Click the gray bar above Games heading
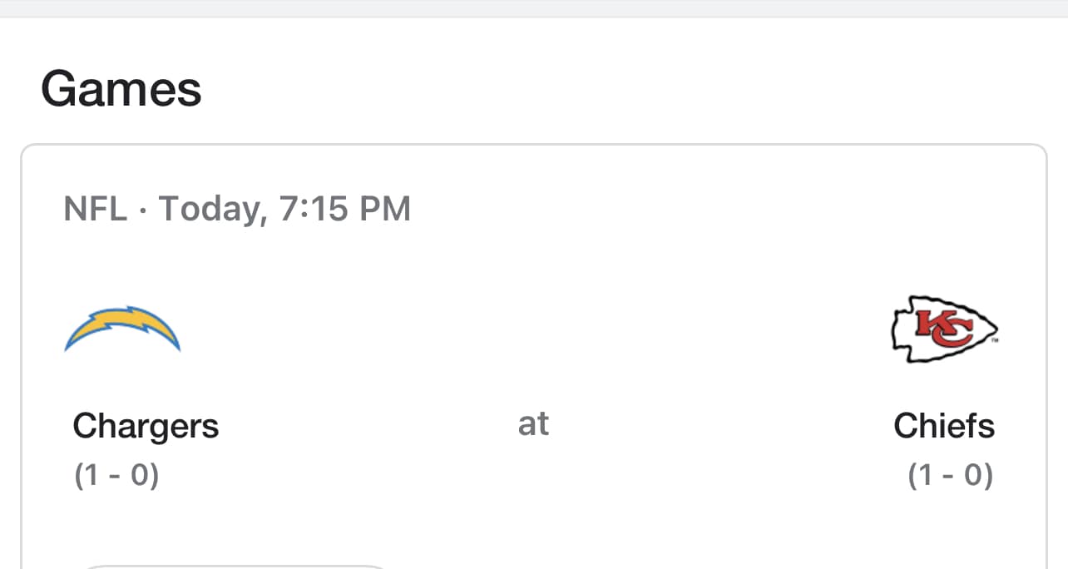The image size is (1068, 569). coord(532,8)
